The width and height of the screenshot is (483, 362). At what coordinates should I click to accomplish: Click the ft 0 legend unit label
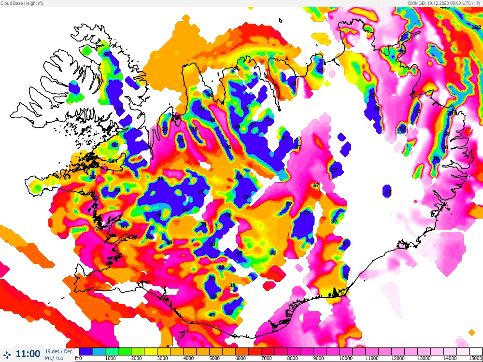(x=79, y=358)
